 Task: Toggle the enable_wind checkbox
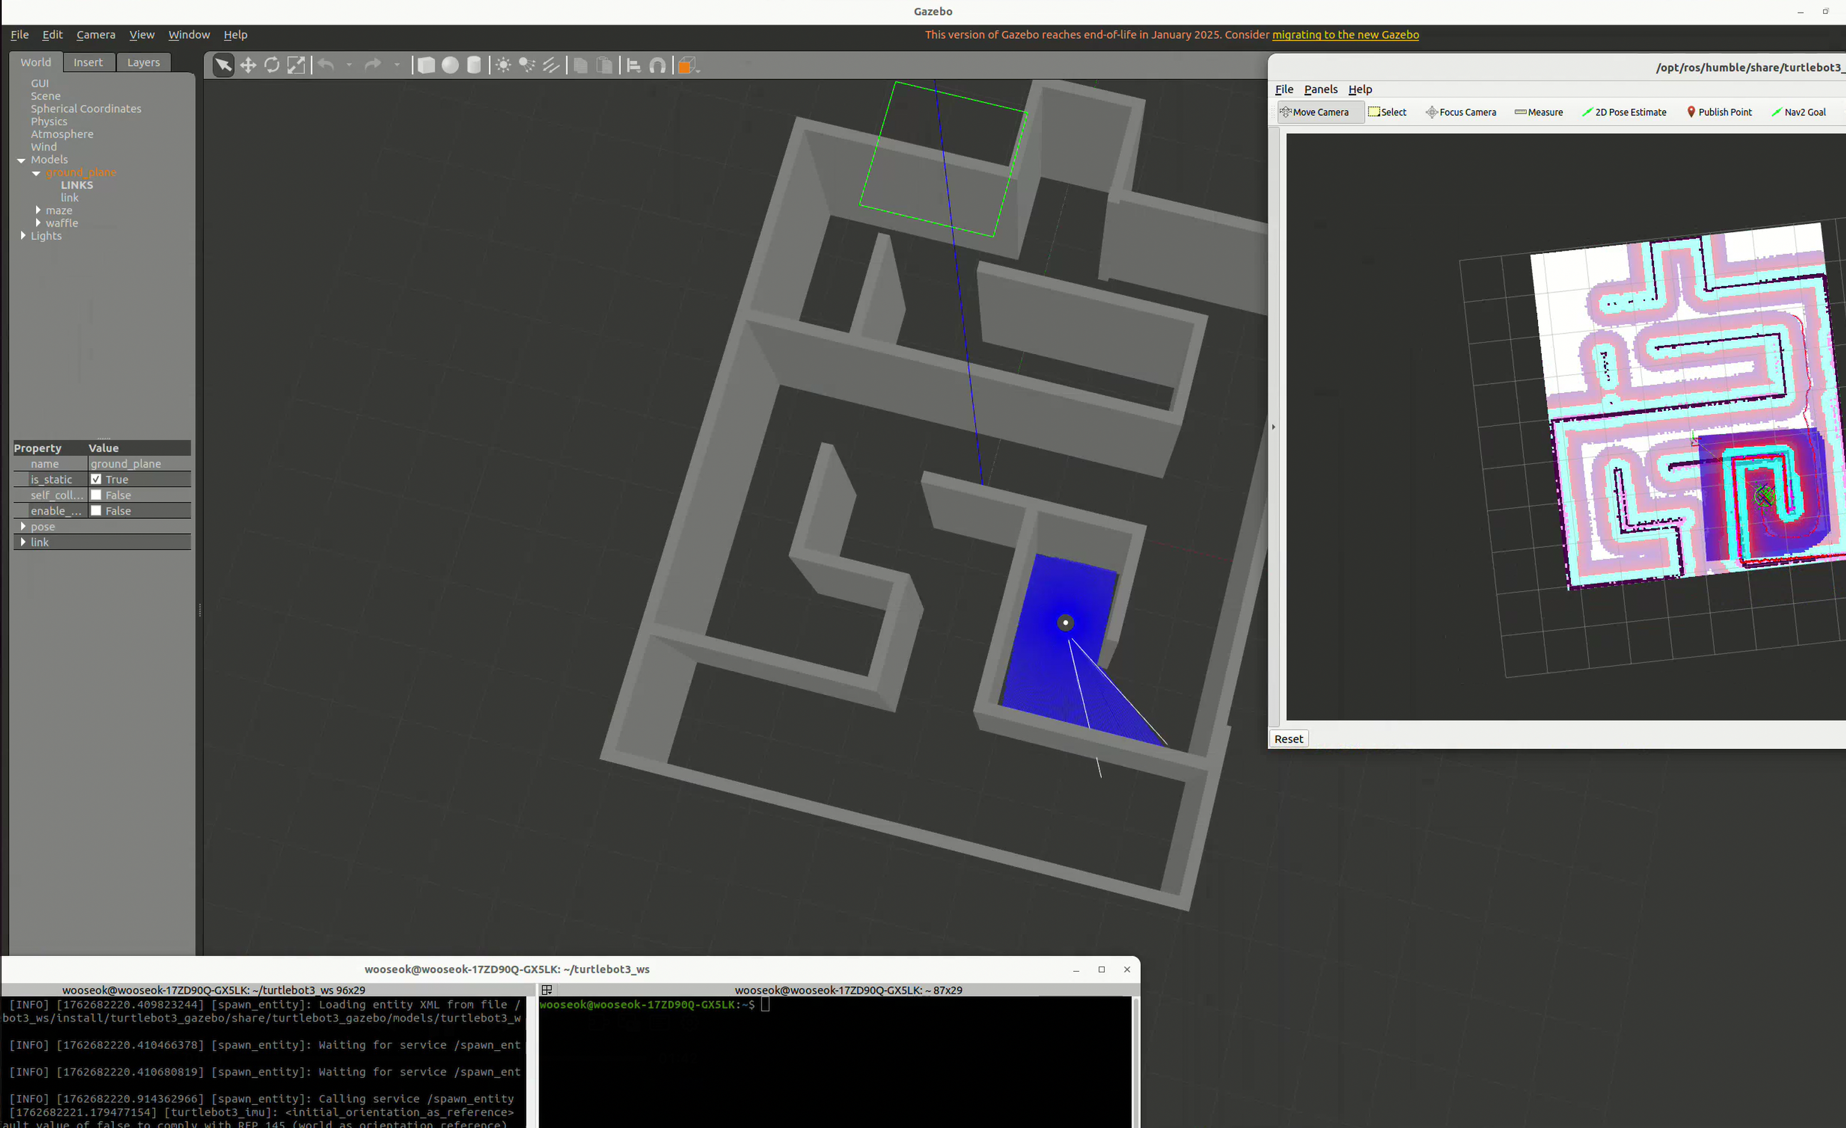96,510
